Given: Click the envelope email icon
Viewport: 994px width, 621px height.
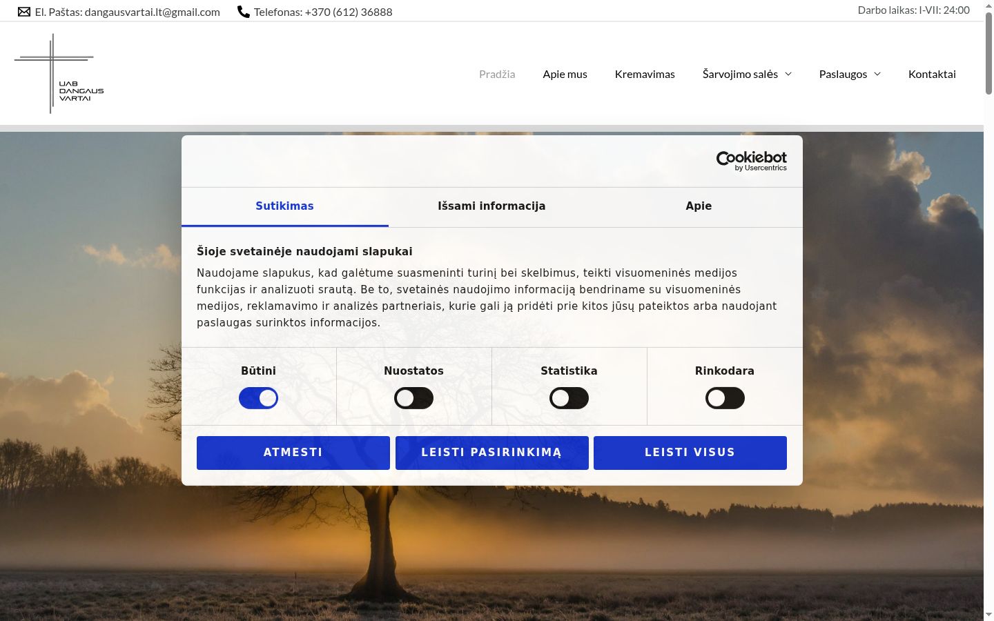Looking at the screenshot, I should (x=24, y=12).
